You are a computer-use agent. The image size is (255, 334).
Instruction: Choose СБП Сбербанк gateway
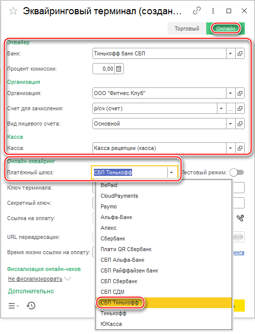tap(164, 281)
